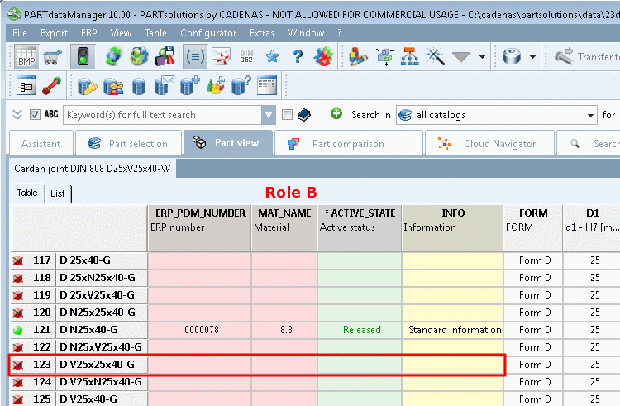This screenshot has height=406, width=620.
Task: Click the database with key icon
Action: coord(88,85)
